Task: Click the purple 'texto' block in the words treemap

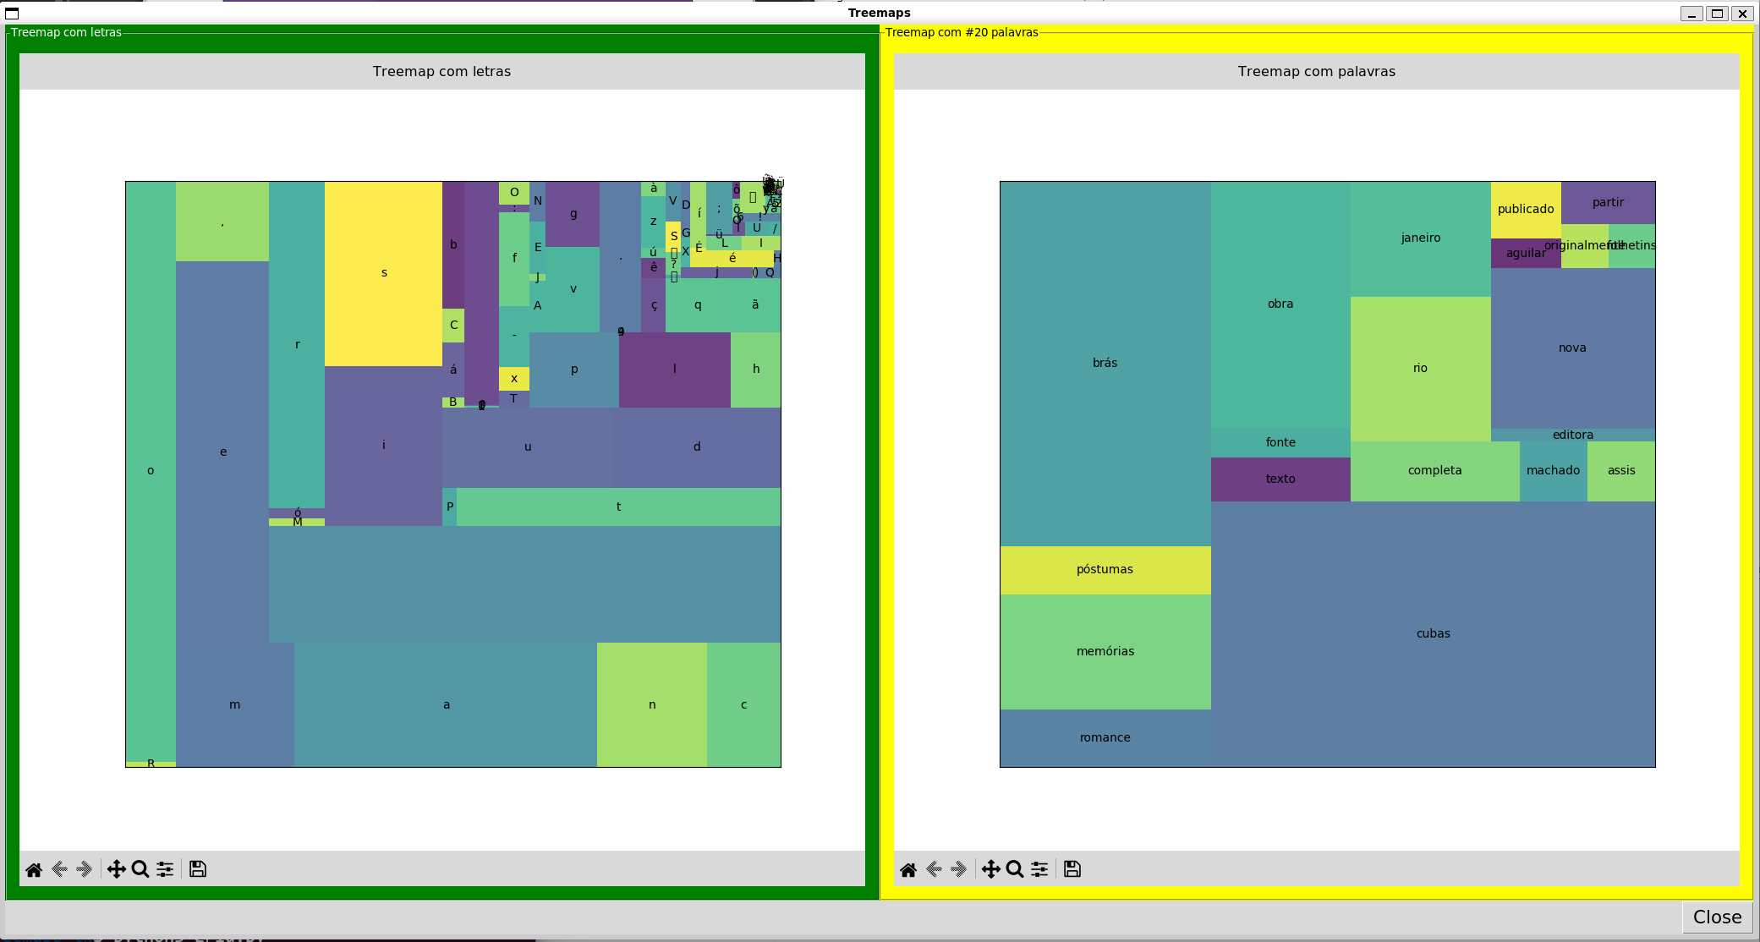Action: point(1280,479)
